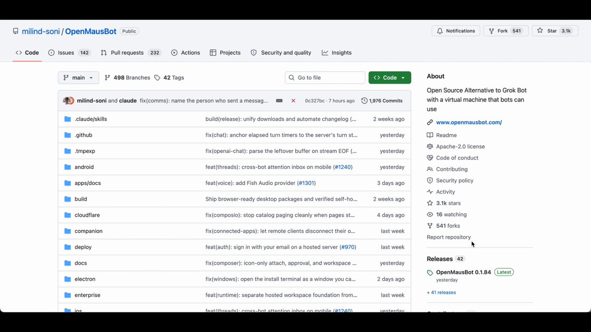Open the OpenMausBot 0.1.84 release
This screenshot has height=332, width=591.
point(463,272)
